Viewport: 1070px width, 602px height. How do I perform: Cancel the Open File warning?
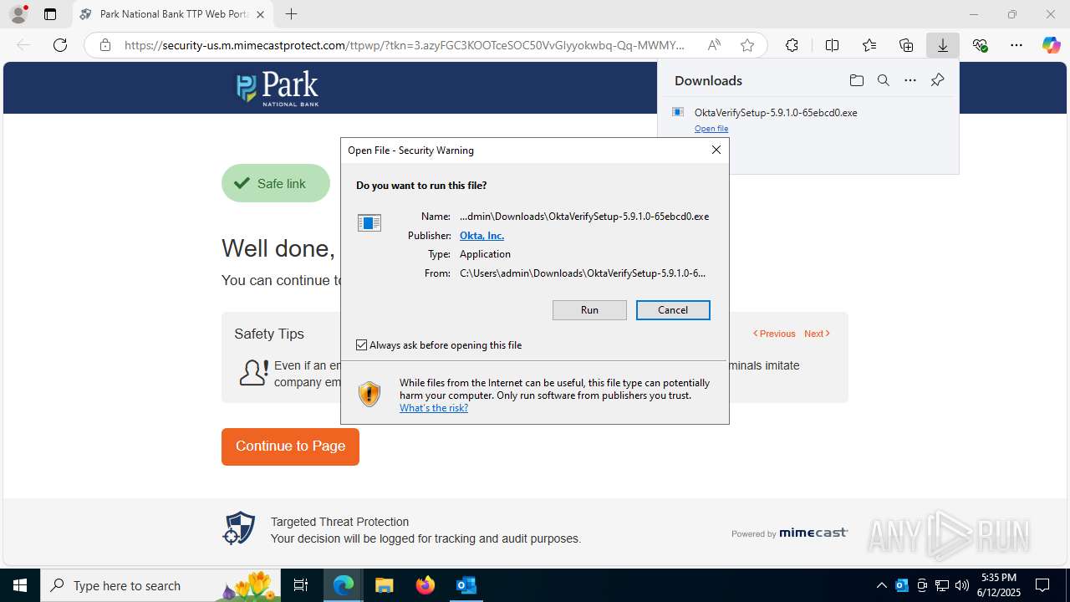click(x=673, y=310)
